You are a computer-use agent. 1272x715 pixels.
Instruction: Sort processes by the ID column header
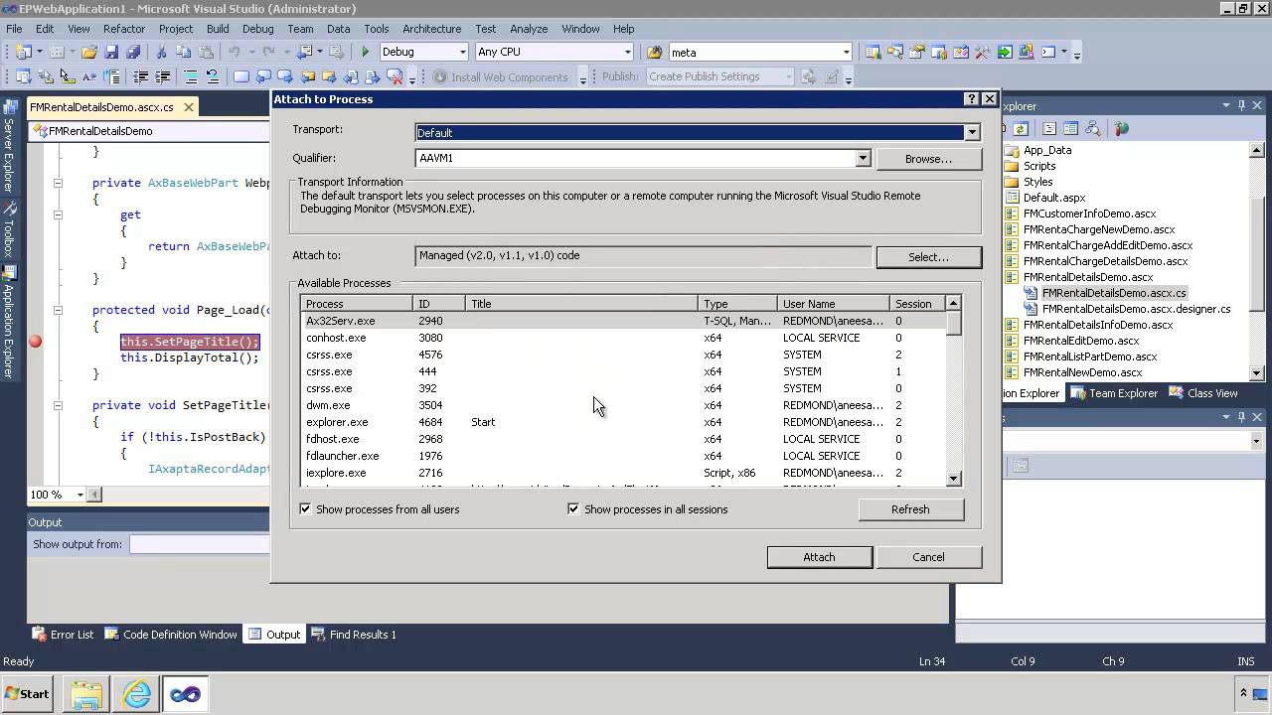coord(438,304)
